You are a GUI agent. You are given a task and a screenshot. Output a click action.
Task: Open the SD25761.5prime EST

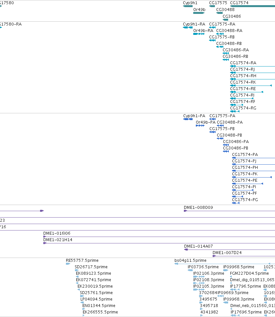82,296
